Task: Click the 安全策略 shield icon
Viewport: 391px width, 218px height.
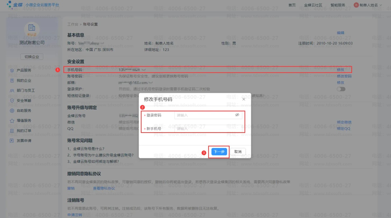Action: point(12,101)
